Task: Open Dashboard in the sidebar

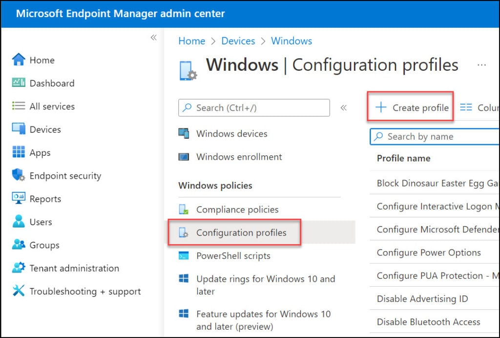Action: (52, 83)
